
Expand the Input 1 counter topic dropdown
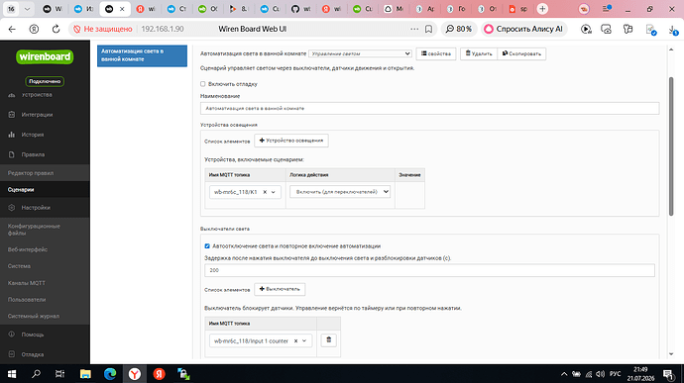tap(304, 341)
